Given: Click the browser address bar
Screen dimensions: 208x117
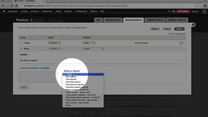Looking at the screenshot, I should [108, 6].
